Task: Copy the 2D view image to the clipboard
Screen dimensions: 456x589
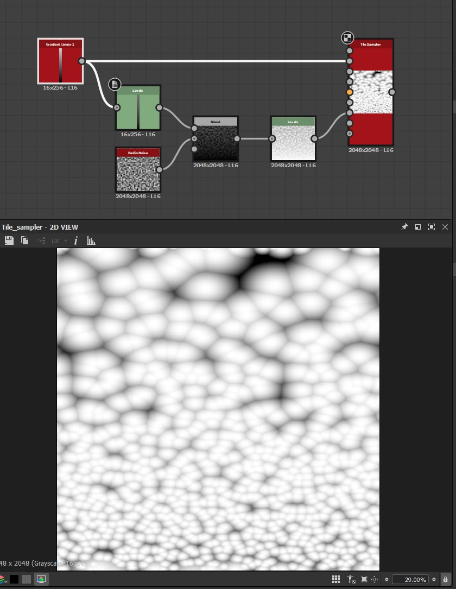Action: click(x=25, y=240)
